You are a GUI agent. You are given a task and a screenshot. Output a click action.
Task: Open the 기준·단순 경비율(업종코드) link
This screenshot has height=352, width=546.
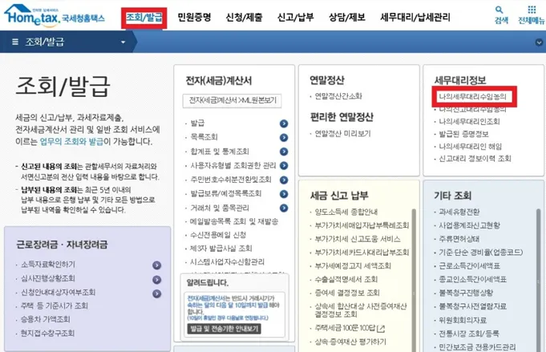[x=480, y=252]
